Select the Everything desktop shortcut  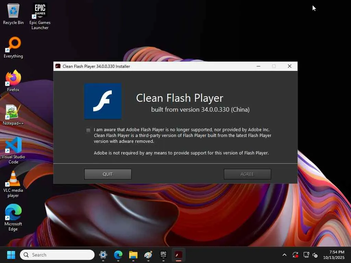pyautogui.click(x=13, y=47)
